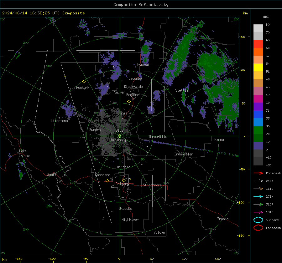Image resolution: width=282 pixels, height=263 pixels.
Task: Click the purple-blue swatch between 0 and 10
Action: [x=258, y=146]
